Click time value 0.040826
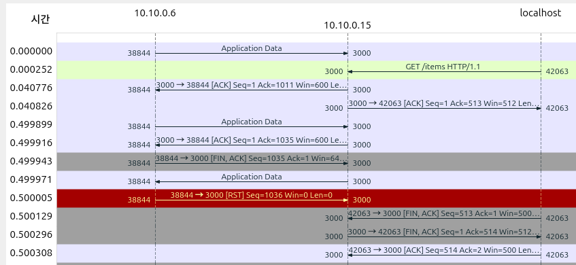 [x=31, y=107]
